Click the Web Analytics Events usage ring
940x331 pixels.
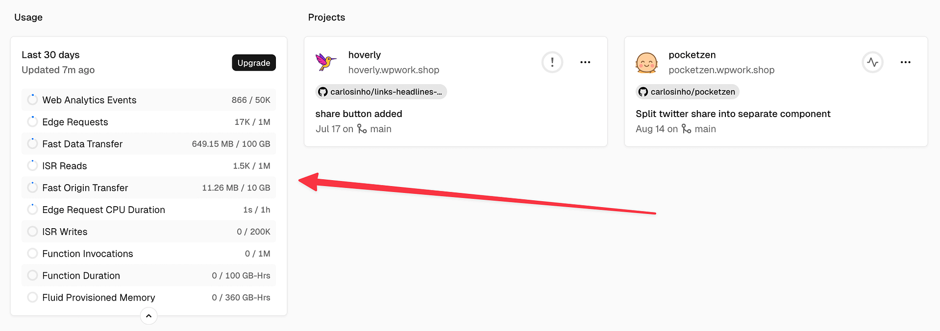coord(32,99)
